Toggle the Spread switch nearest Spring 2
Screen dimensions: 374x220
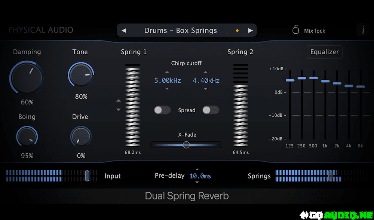tap(211, 110)
